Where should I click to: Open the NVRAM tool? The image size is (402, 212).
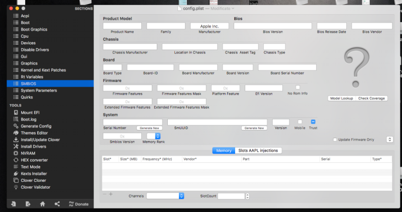(x=28, y=153)
